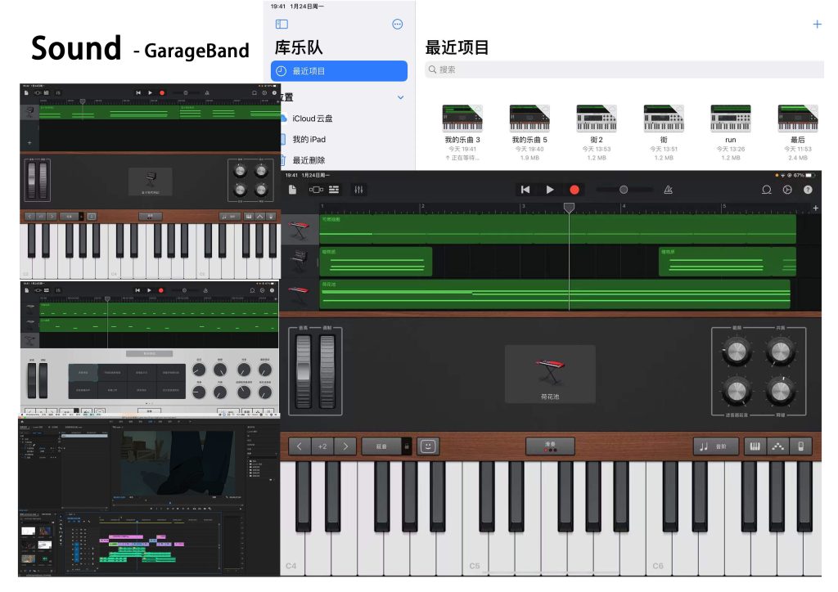
Task: Open track controls mixer in large GarageBand toolbar
Action: [358, 190]
